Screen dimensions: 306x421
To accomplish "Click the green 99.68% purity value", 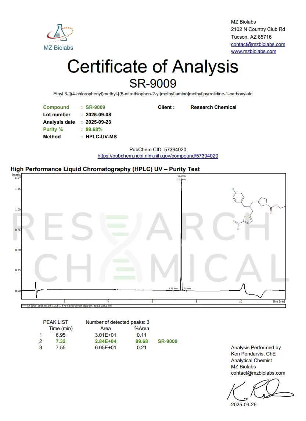I will (94, 129).
